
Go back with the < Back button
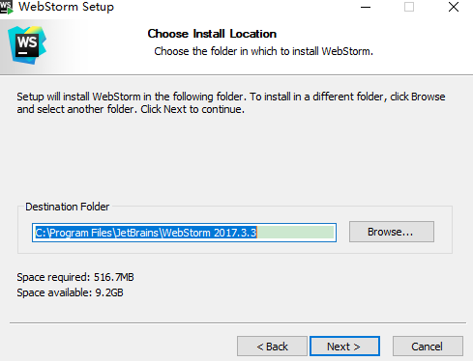point(272,347)
